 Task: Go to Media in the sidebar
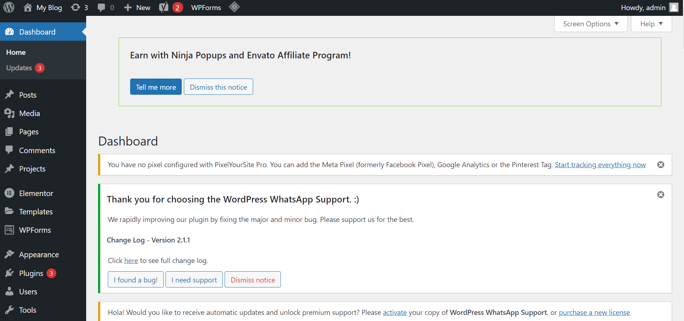click(30, 113)
